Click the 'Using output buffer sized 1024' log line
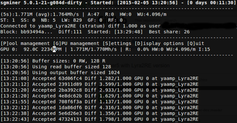 click(60, 73)
